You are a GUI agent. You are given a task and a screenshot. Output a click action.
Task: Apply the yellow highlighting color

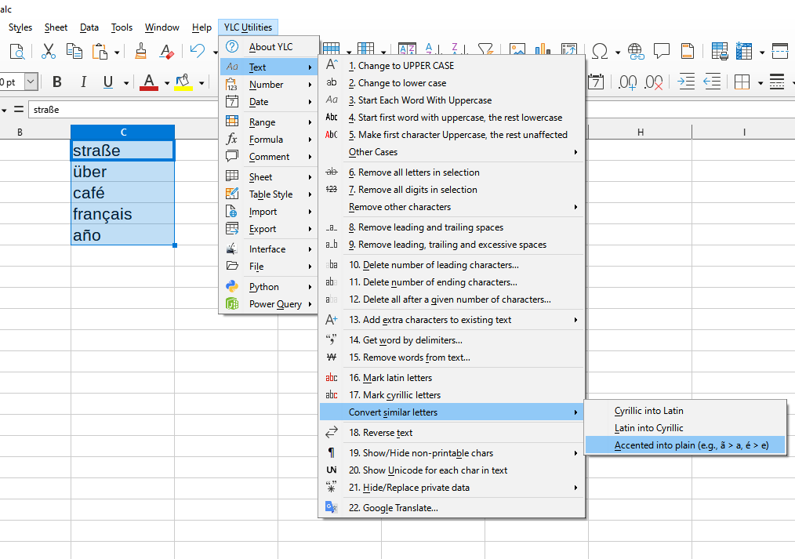pyautogui.click(x=183, y=82)
